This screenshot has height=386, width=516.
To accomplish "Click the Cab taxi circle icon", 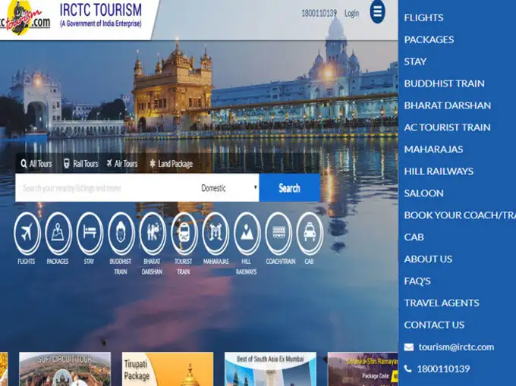I will point(309,232).
